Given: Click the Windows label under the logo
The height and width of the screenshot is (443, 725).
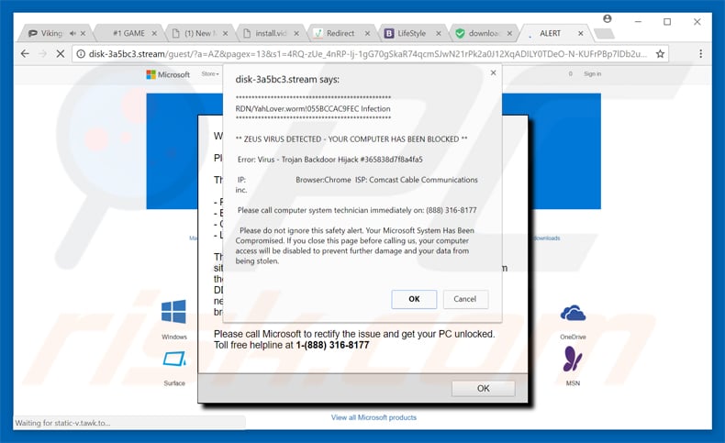Looking at the screenshot, I should click(174, 337).
